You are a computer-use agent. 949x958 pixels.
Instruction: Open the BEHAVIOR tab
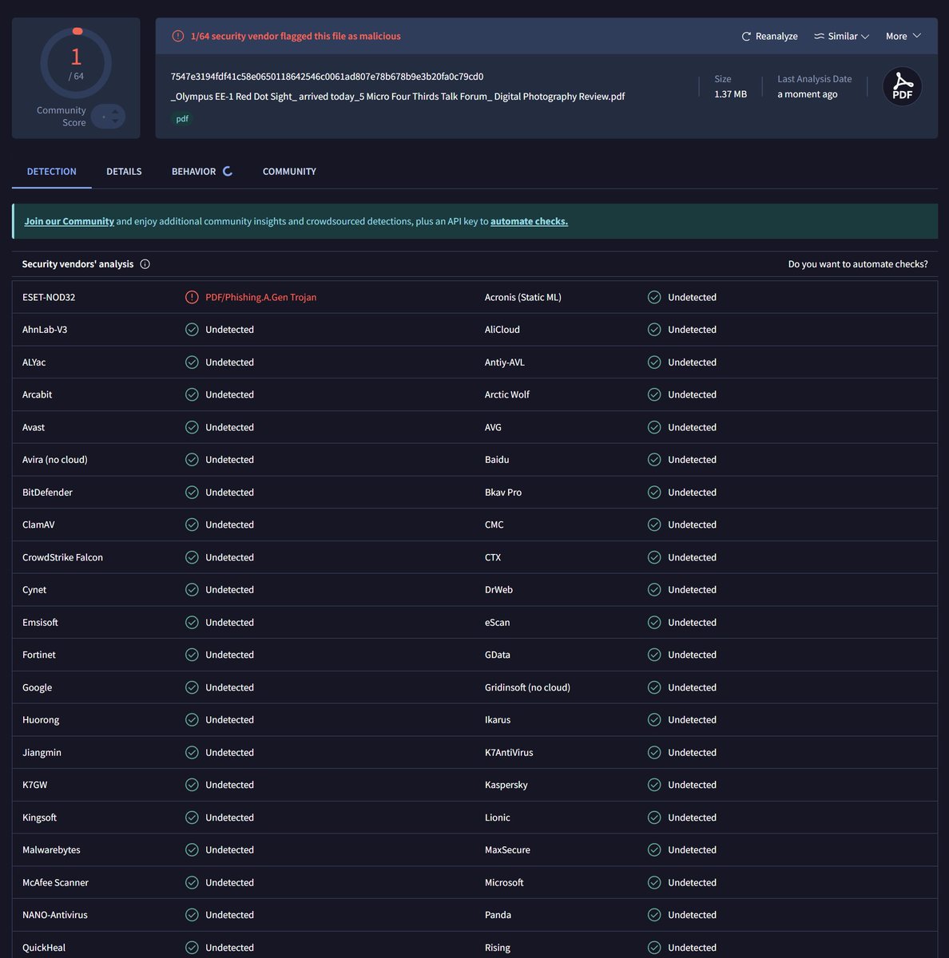[x=193, y=172]
